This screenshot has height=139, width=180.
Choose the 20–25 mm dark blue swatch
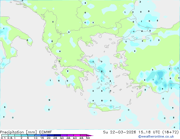[x=51, y=135]
